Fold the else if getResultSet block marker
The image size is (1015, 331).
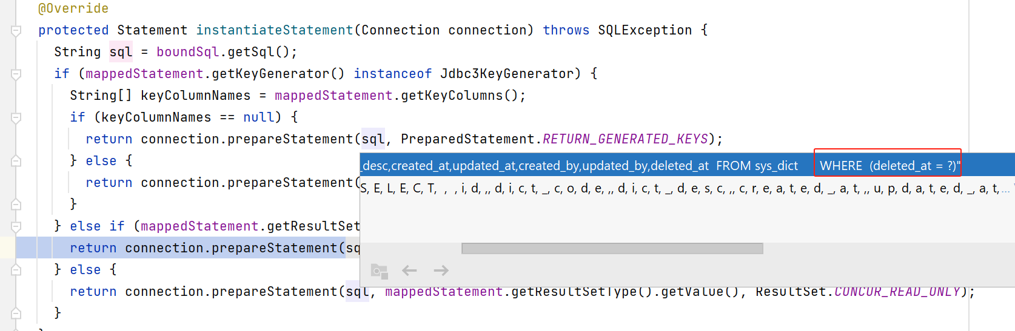16,226
